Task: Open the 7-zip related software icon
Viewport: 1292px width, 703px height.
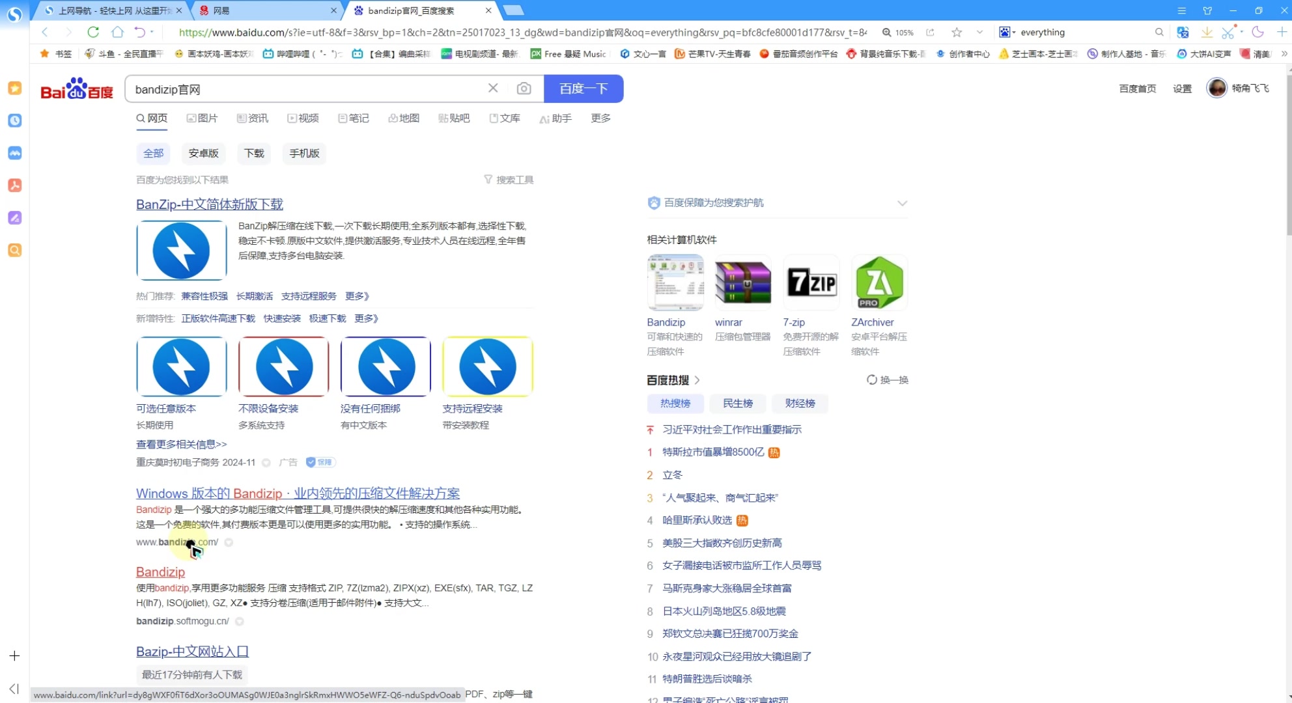Action: [811, 283]
